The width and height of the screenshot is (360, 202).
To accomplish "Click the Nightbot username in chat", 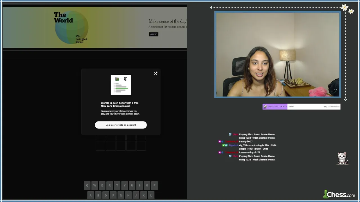I will tap(233, 145).
